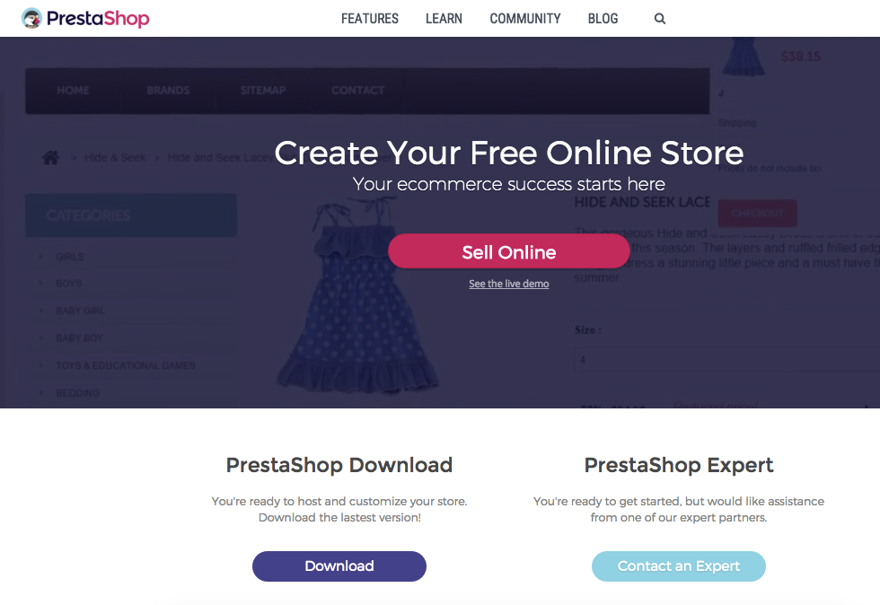Viewport: 880px width, 605px height.
Task: Open the Size dropdown field
Action: 727,359
